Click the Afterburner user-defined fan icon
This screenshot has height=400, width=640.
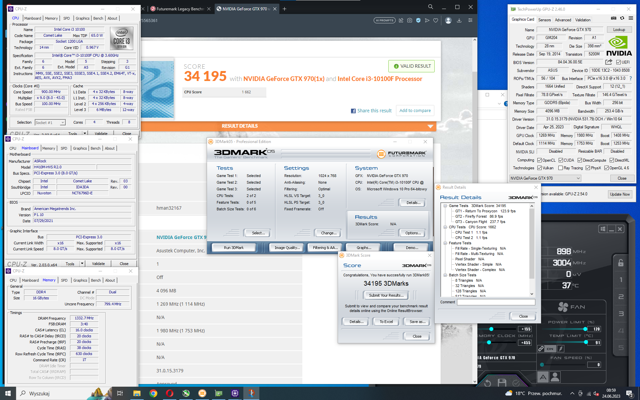[x=555, y=377]
